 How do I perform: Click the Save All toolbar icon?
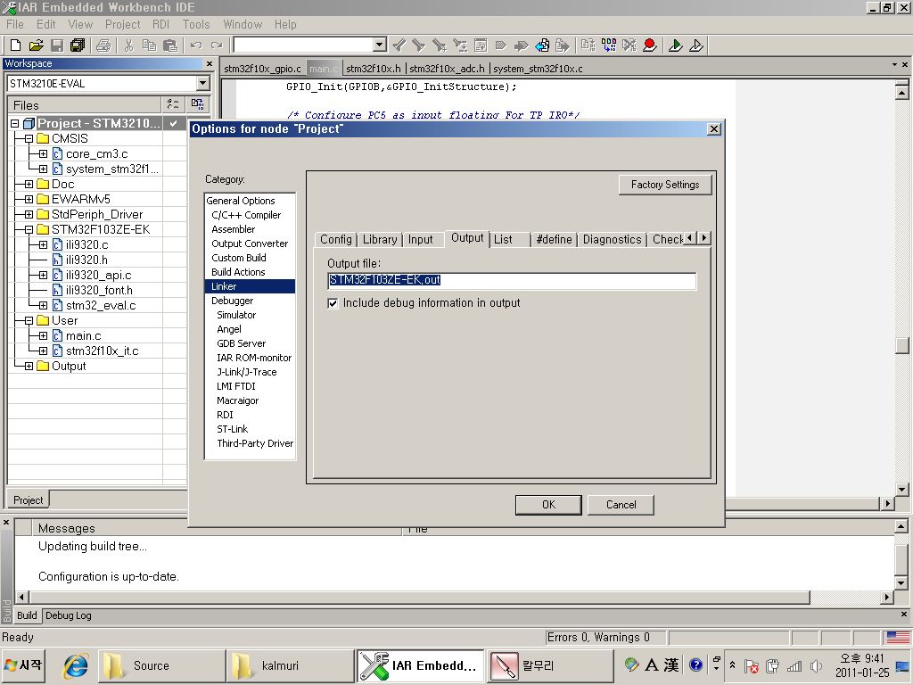[78, 45]
